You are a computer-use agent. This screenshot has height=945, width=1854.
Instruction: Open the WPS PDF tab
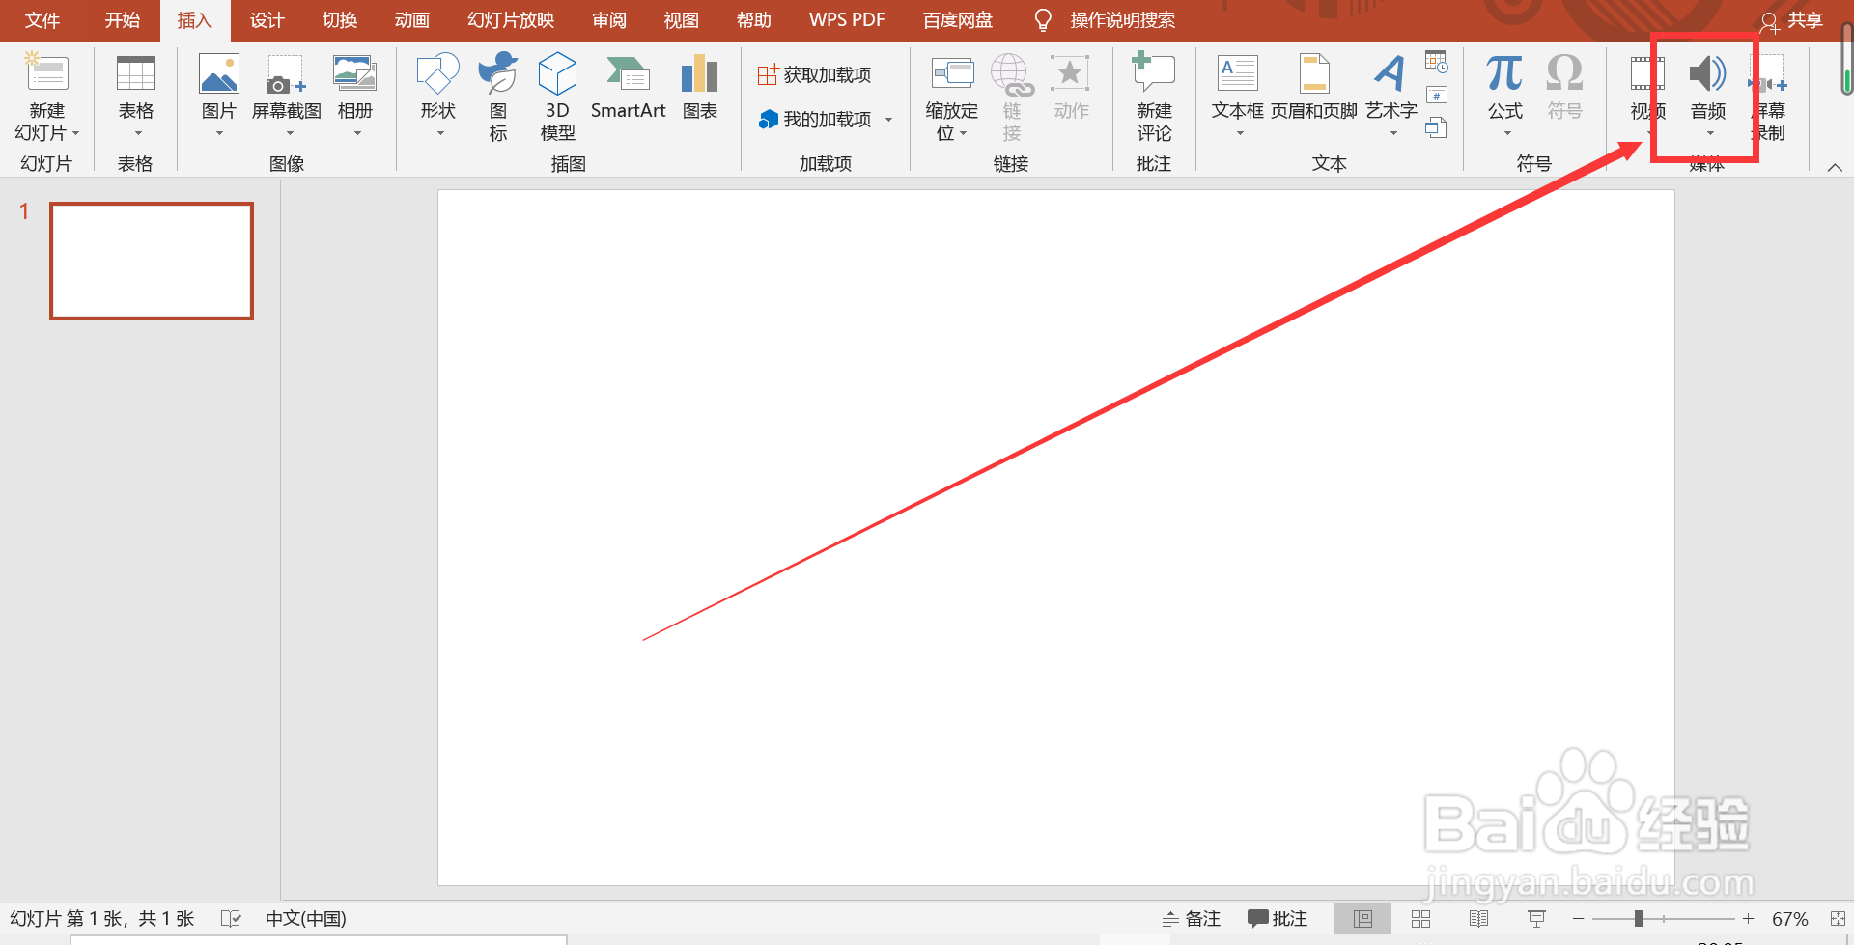point(847,20)
